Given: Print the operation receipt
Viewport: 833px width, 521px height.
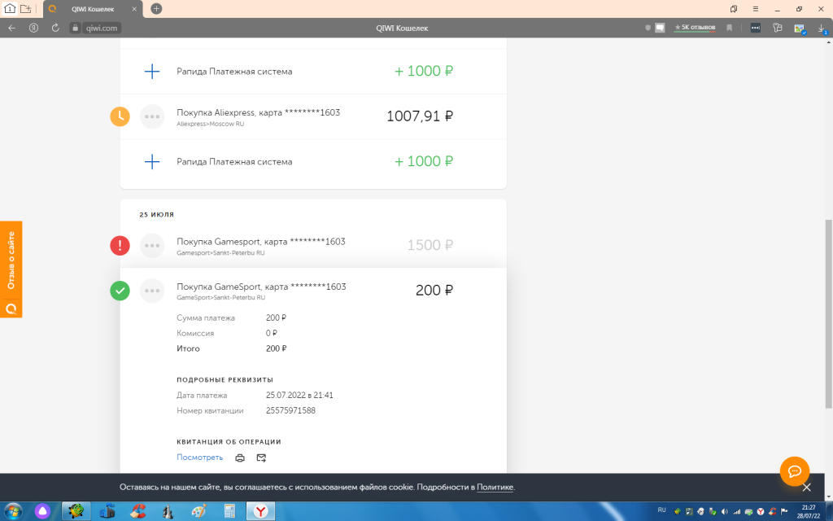Looking at the screenshot, I should (240, 458).
